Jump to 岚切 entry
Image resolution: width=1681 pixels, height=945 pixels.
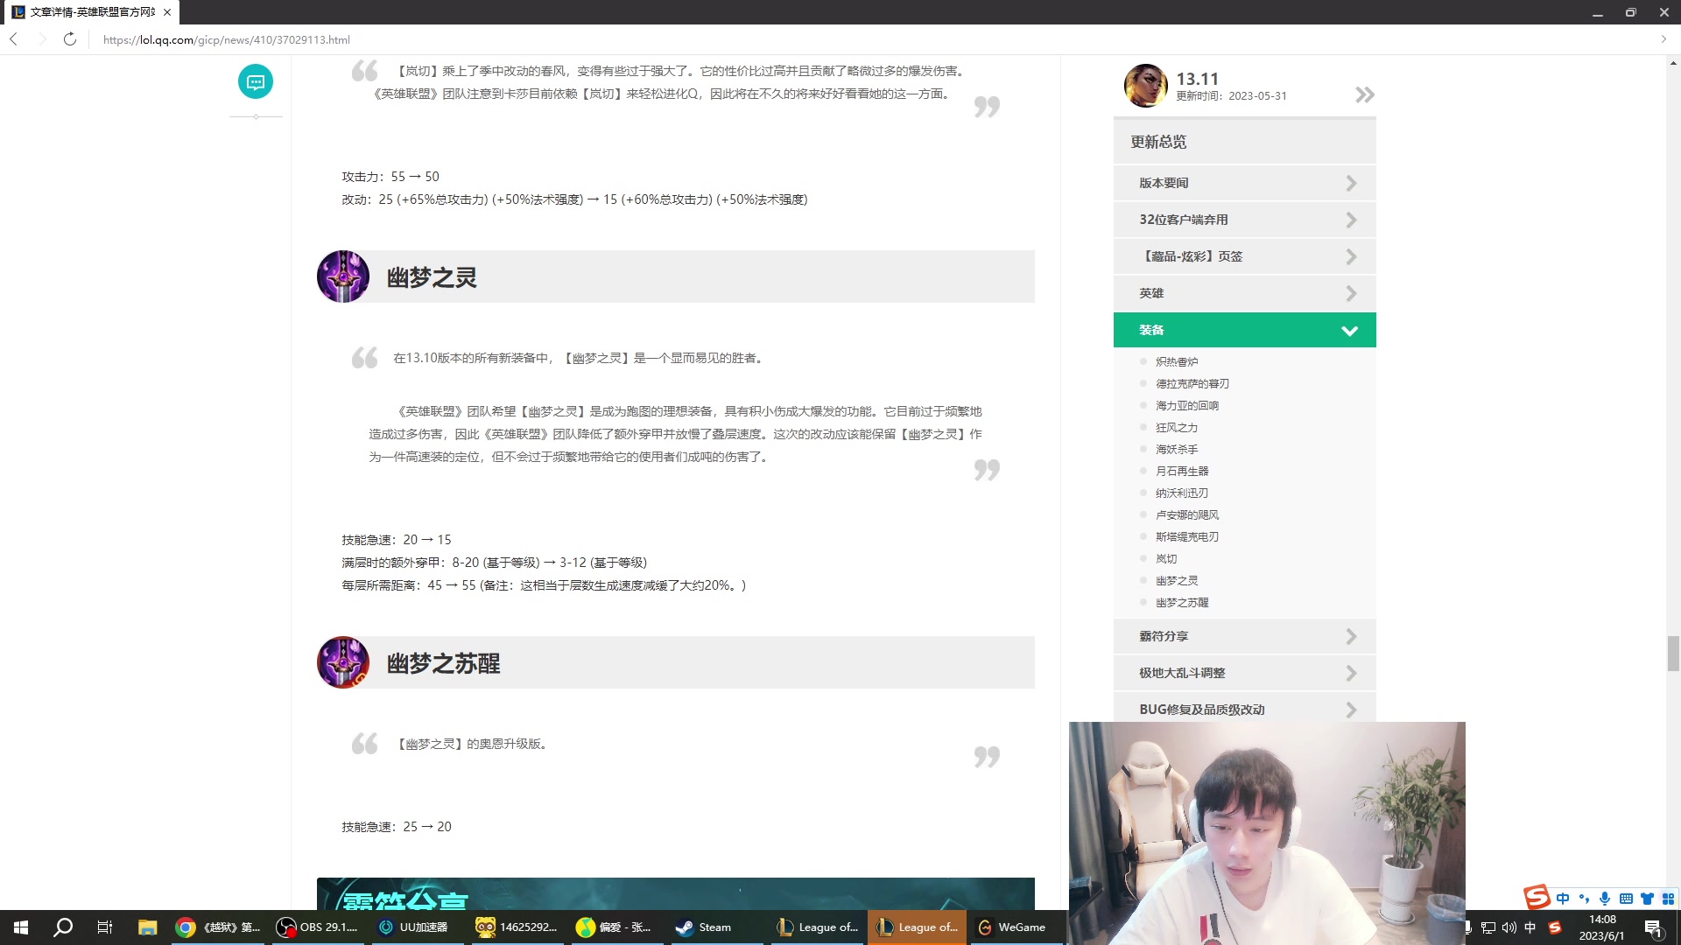click(1166, 558)
